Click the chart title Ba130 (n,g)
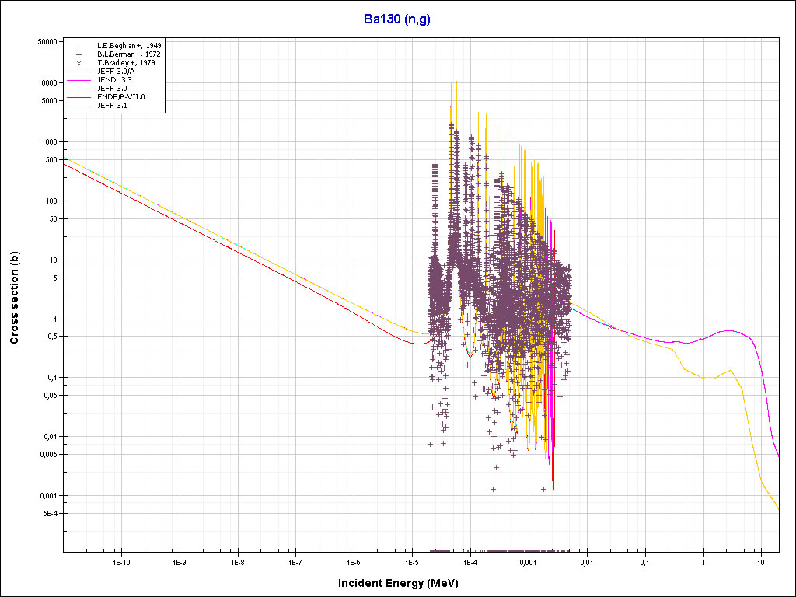Viewport: 796px width, 597px height. click(x=397, y=19)
